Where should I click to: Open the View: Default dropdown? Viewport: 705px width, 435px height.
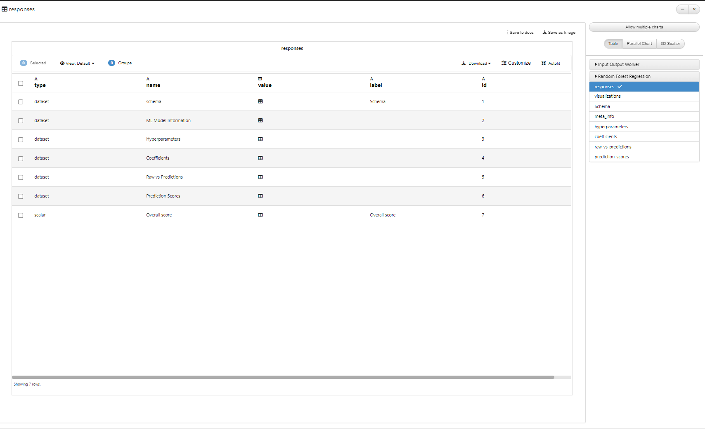tap(77, 63)
